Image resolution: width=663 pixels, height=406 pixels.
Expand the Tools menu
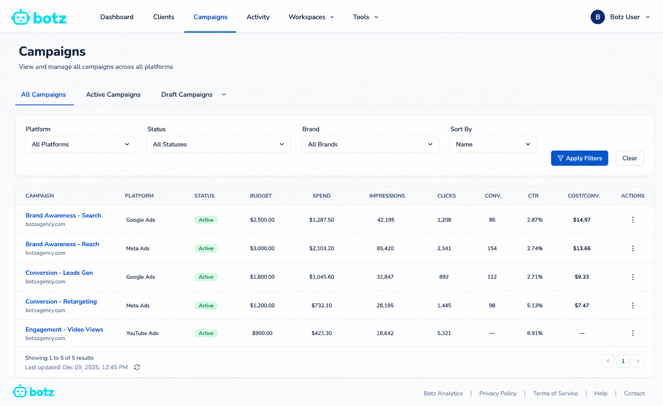pos(365,17)
